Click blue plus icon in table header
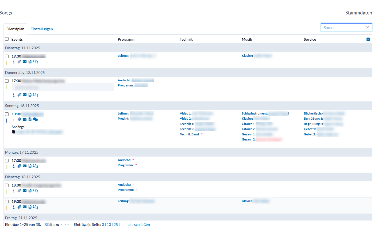Image resolution: width=374 pixels, height=228 pixels. pos(368,39)
